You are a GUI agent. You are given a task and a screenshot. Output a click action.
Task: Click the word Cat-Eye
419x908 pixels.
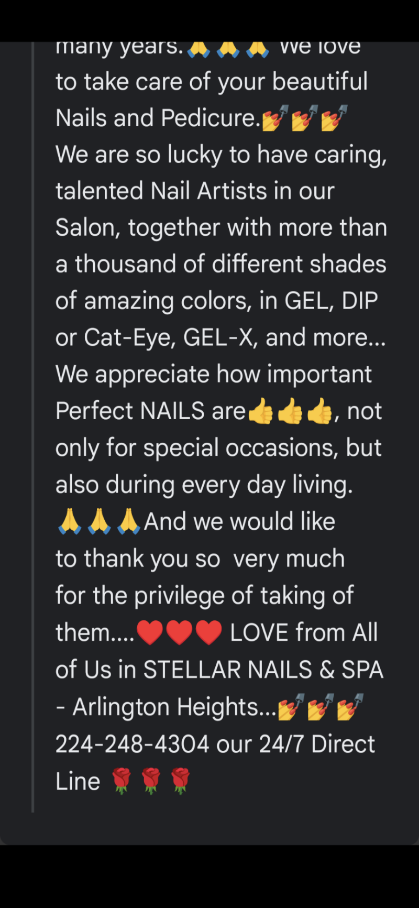click(x=129, y=337)
